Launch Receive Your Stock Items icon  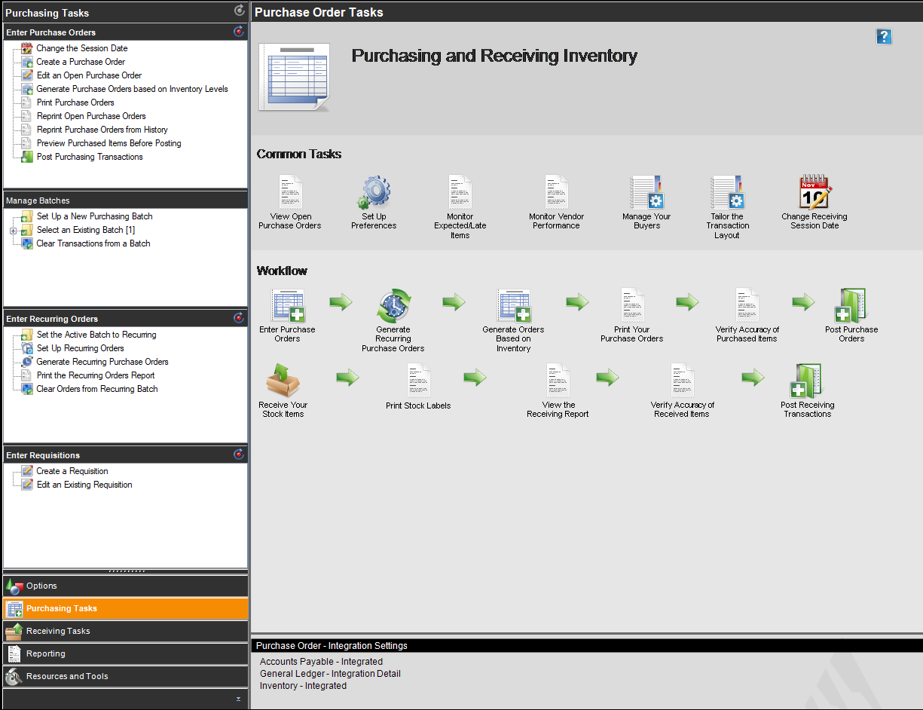pos(283,380)
